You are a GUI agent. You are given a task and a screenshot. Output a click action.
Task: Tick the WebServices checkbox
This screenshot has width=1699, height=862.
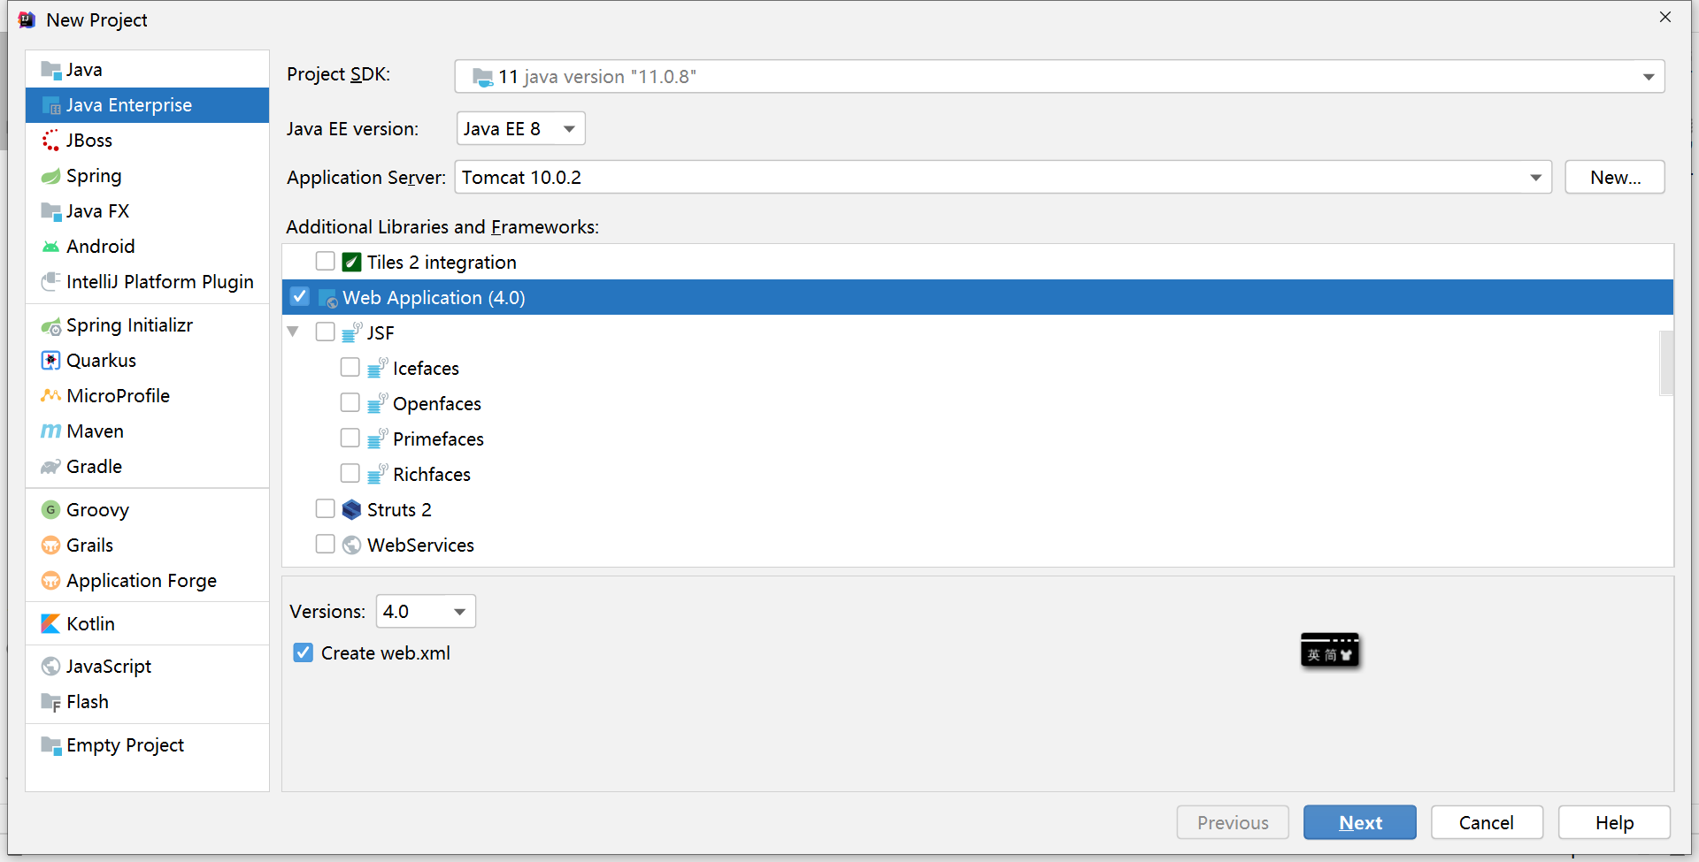(x=326, y=545)
